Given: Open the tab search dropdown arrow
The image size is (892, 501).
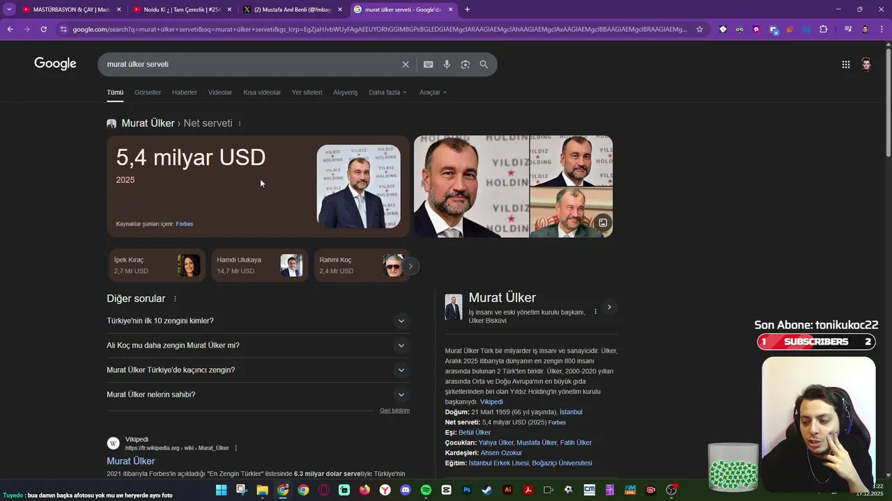Looking at the screenshot, I should pos(9,9).
